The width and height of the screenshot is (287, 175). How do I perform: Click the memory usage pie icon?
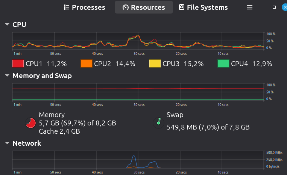[30, 123]
